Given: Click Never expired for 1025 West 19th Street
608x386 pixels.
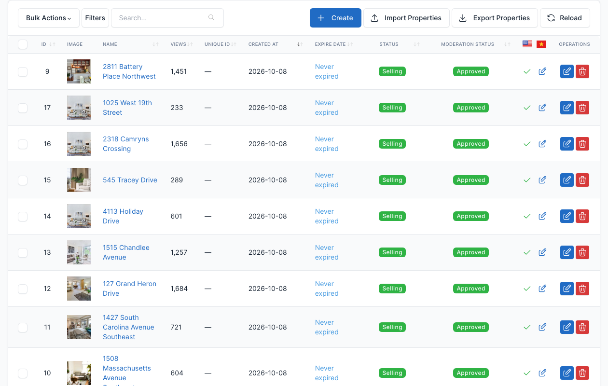Looking at the screenshot, I should pyautogui.click(x=327, y=108).
